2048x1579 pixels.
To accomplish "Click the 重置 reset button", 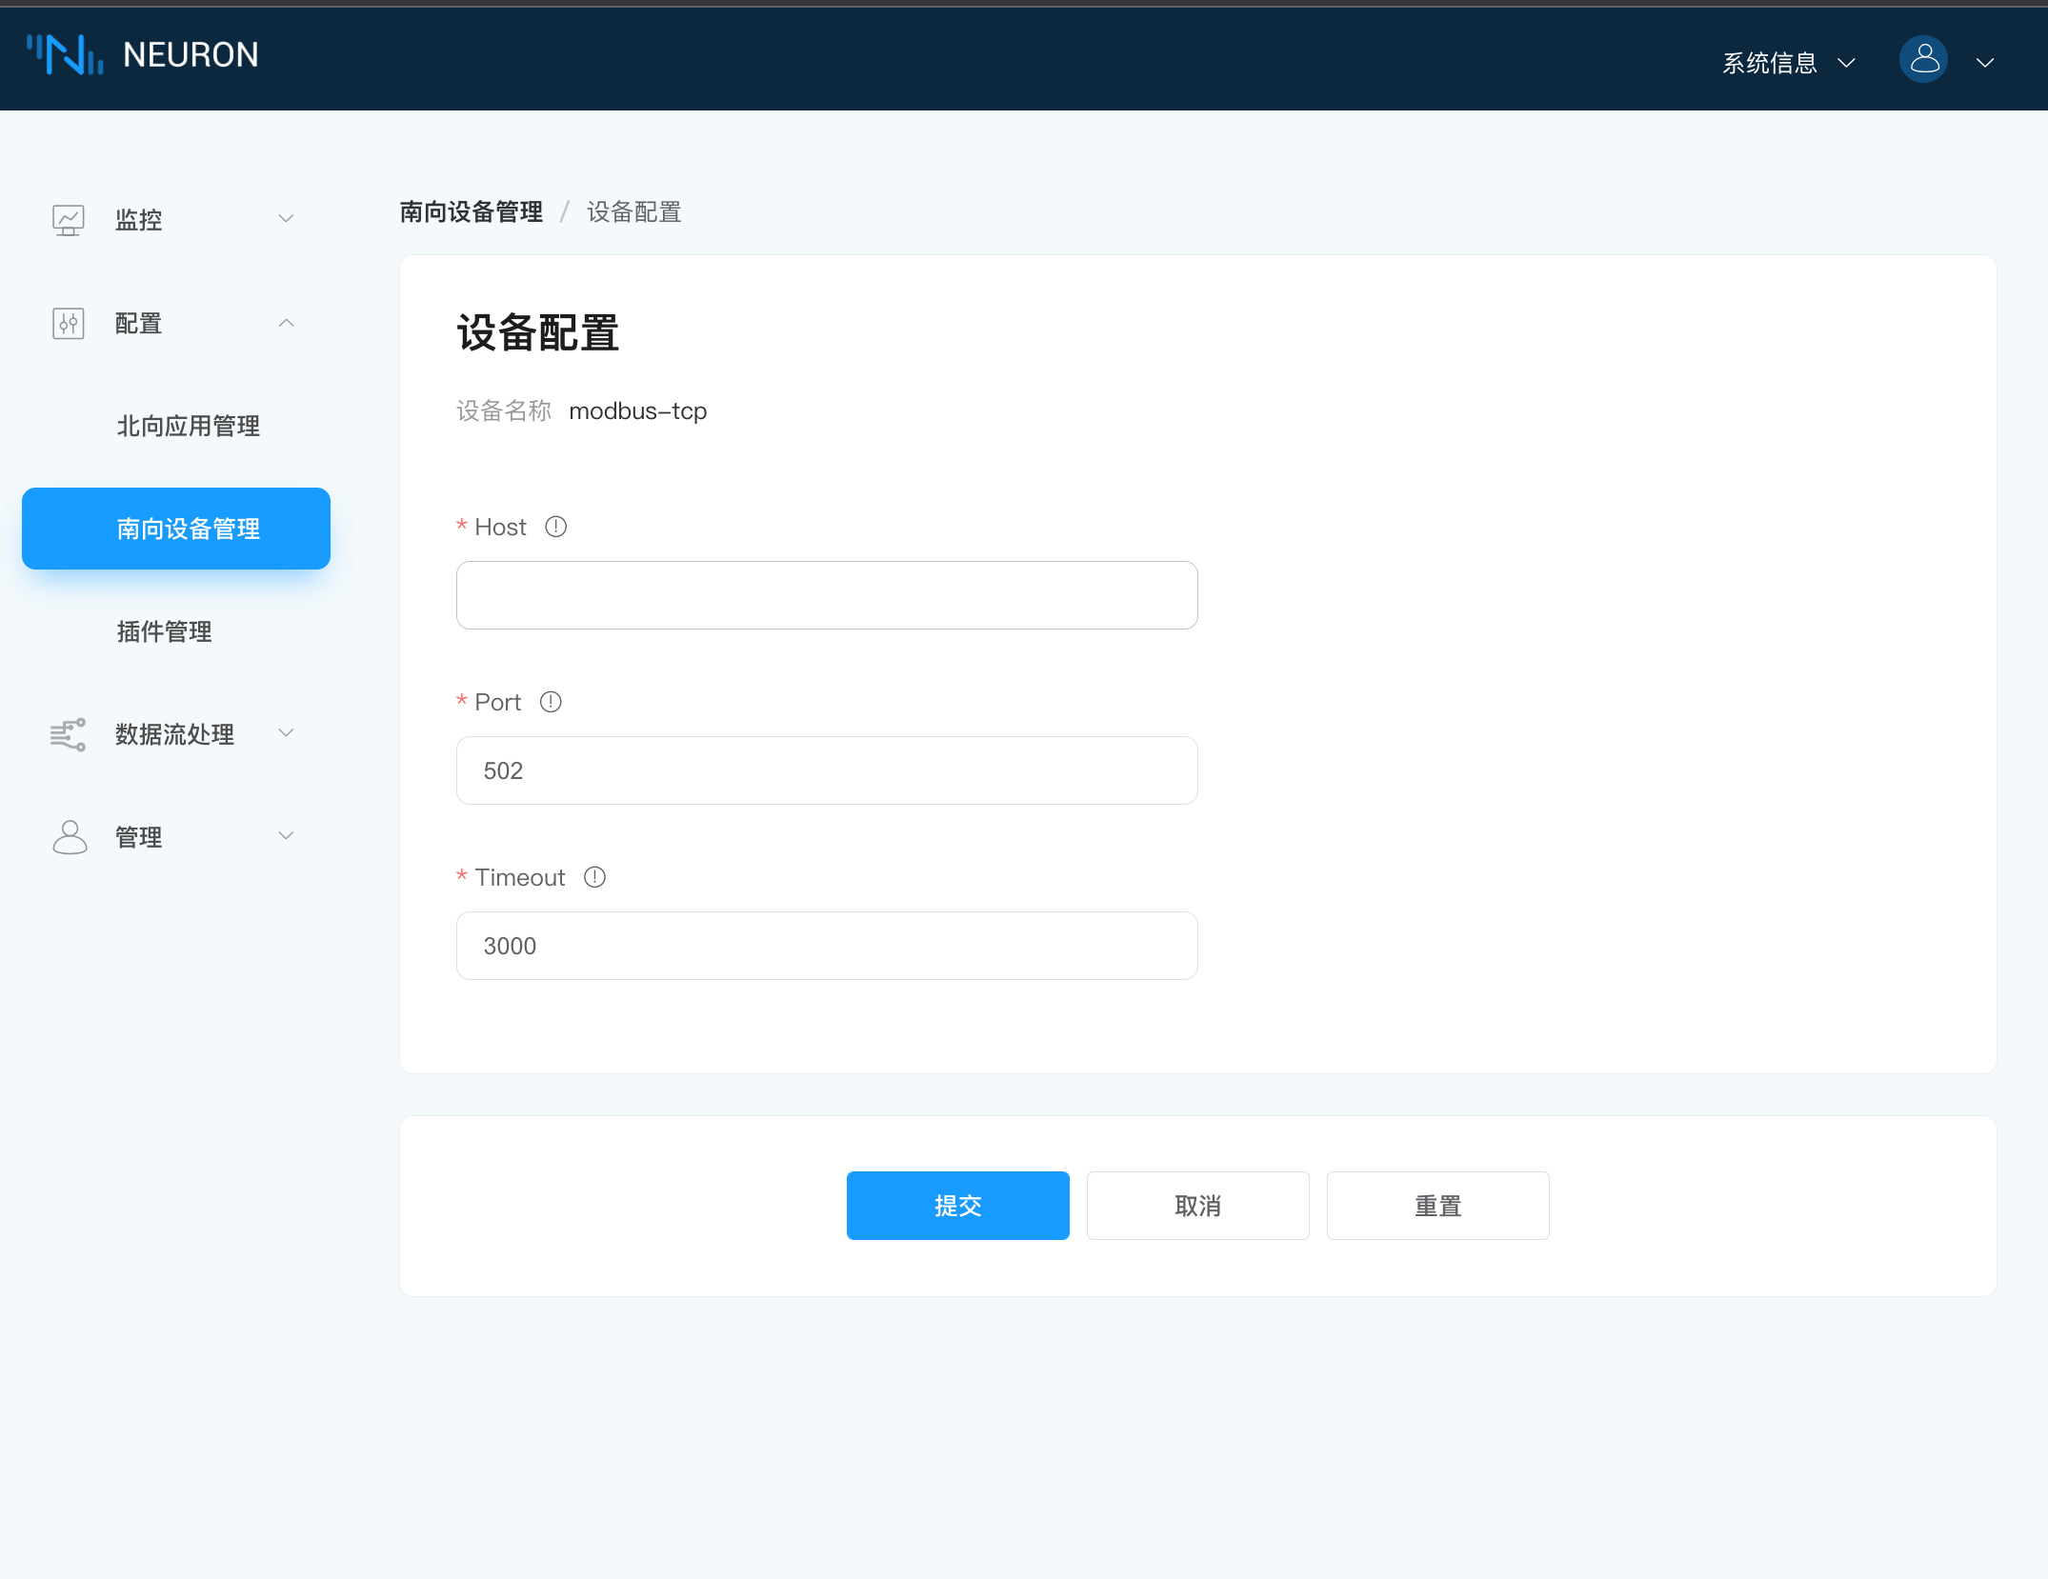I will (1437, 1205).
